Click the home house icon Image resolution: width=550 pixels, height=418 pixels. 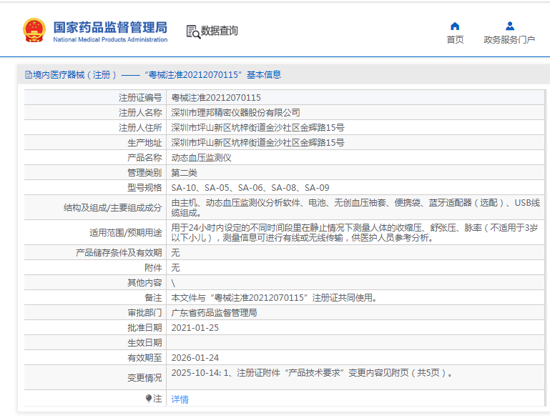(x=455, y=26)
